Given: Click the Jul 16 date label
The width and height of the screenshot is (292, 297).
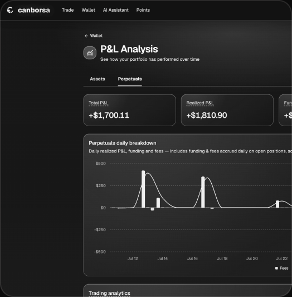Looking at the screenshot, I should (192, 258).
